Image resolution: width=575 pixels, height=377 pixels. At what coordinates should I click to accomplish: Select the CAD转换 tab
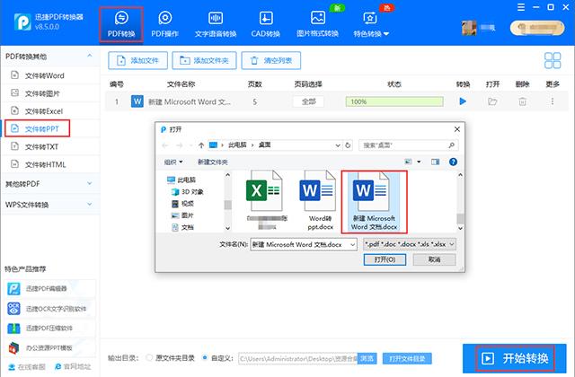point(266,24)
